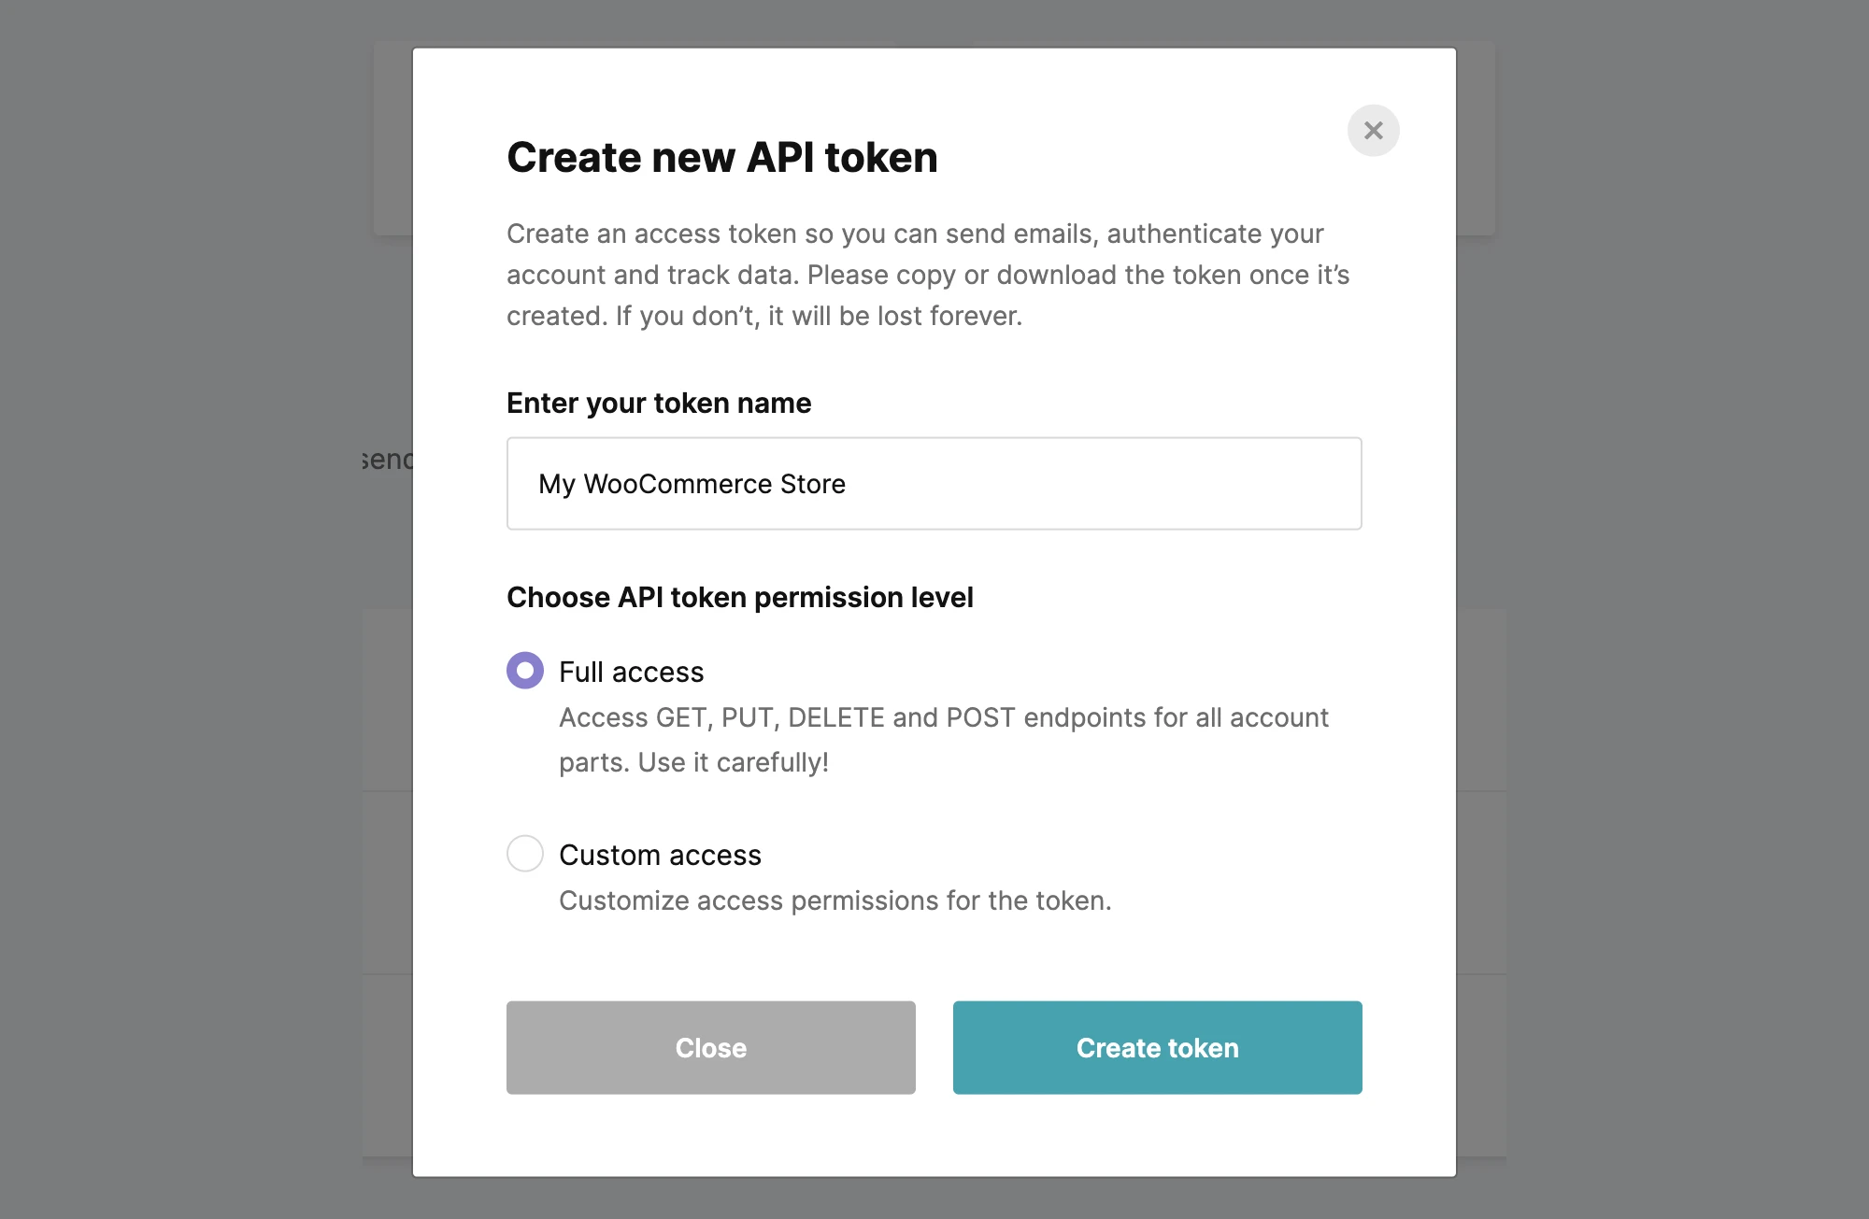
Task: Click the access token intro paragraph
Action: tap(928, 275)
